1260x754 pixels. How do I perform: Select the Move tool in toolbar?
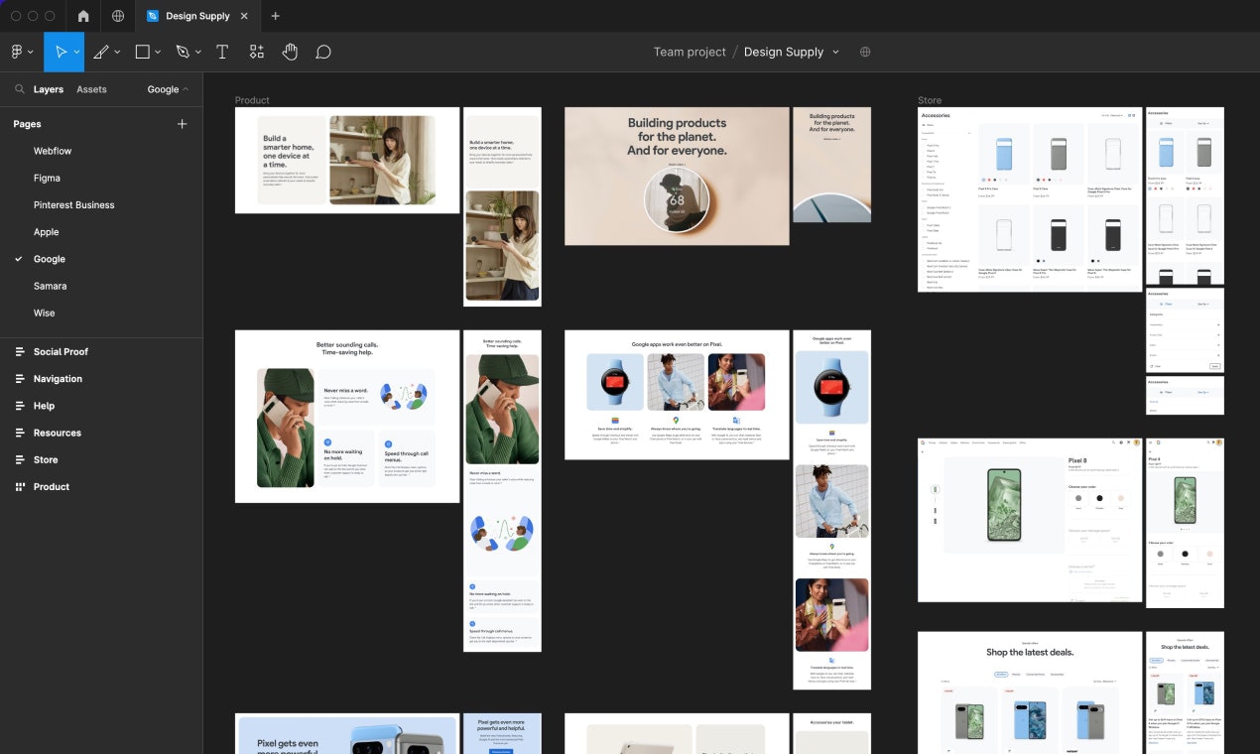(61, 52)
